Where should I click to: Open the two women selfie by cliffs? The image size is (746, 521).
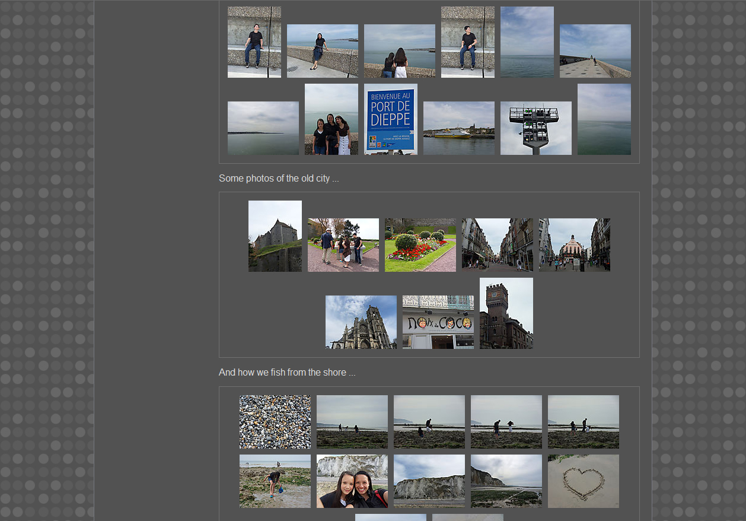pos(352,481)
